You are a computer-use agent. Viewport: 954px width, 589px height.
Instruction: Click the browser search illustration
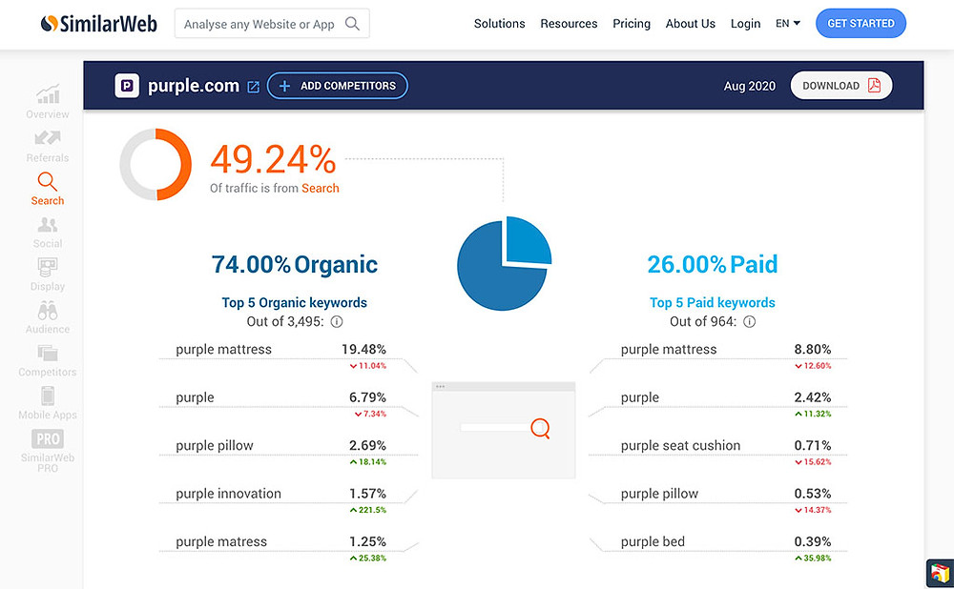pos(503,430)
